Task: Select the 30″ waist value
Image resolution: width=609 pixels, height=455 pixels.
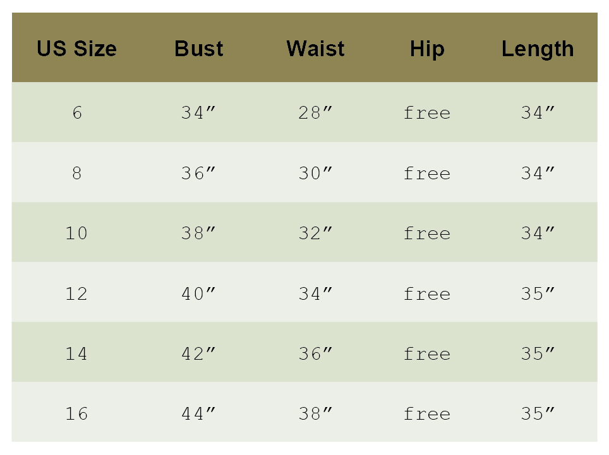Action: click(315, 173)
